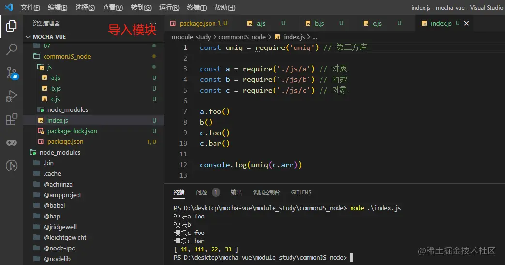Expand the .bin folder
Screen dimensions: 505x265
(x=93, y=163)
